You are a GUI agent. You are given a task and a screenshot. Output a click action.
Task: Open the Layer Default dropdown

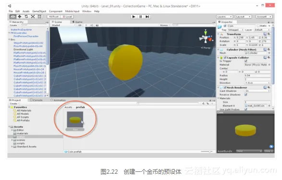(x=262, y=30)
